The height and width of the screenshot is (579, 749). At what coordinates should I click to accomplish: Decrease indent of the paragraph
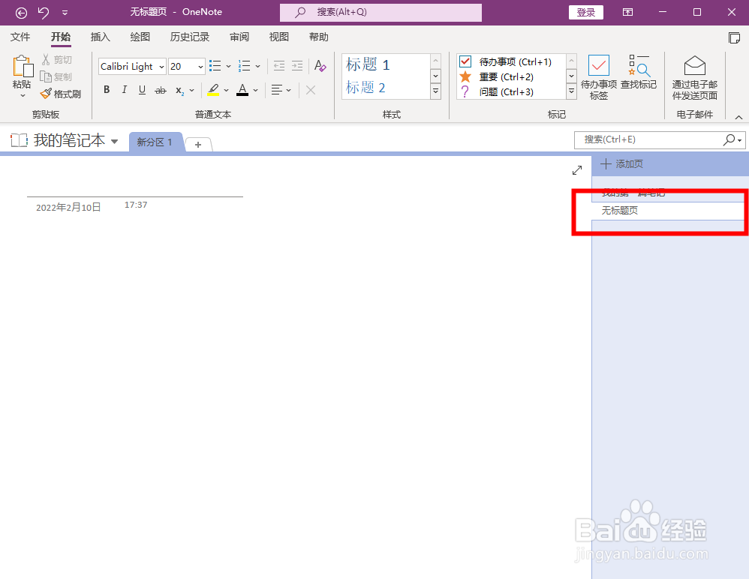(x=279, y=66)
